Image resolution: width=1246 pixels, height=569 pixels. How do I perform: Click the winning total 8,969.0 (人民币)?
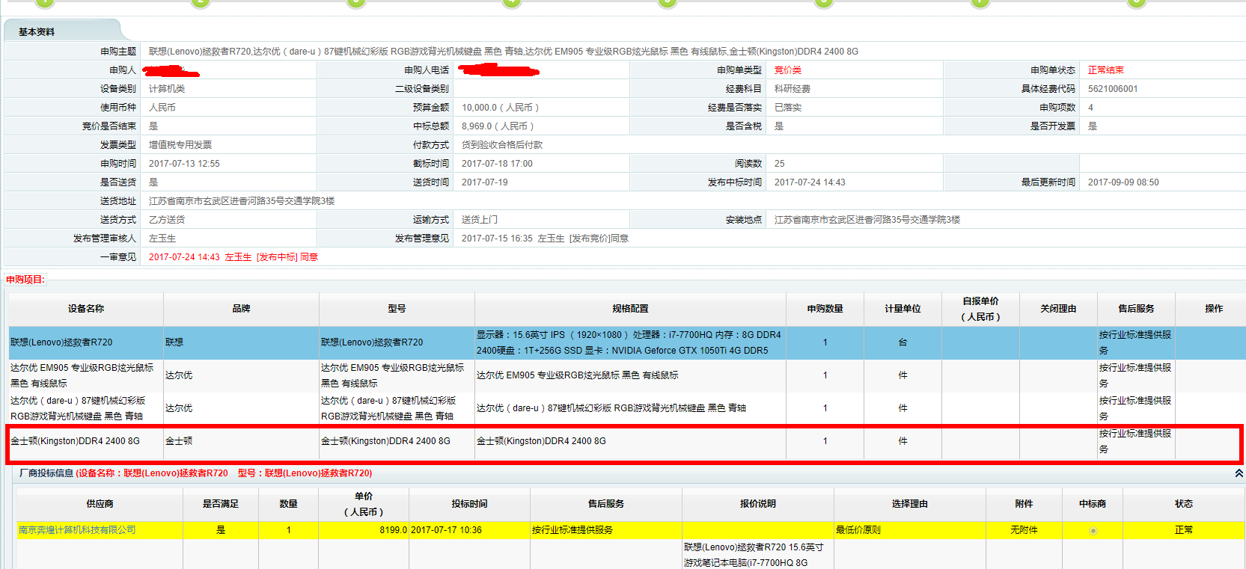point(498,126)
